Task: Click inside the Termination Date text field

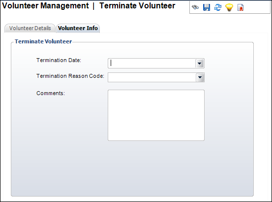Action: pyautogui.click(x=152, y=64)
